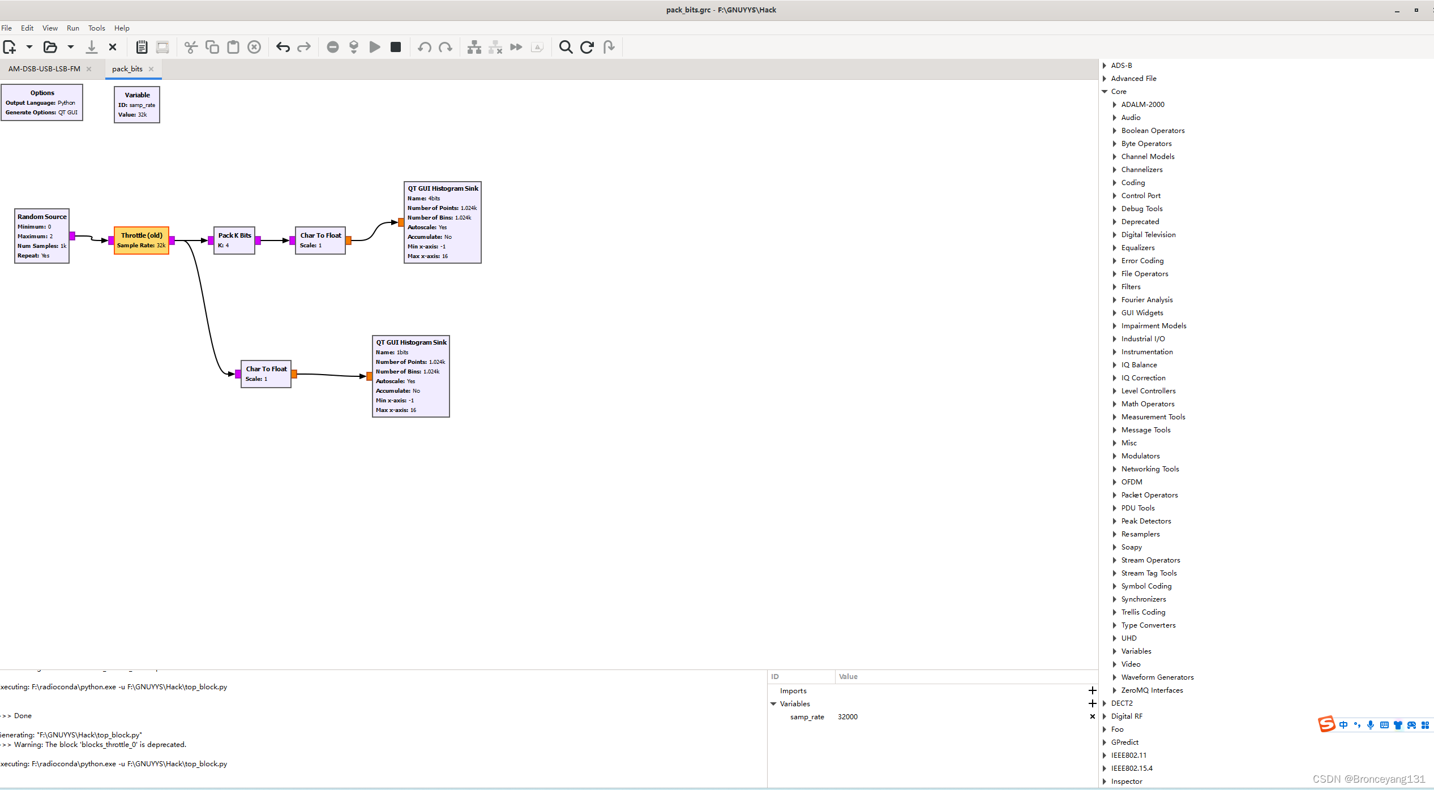Click the Find blocks magnifier icon

[x=566, y=47]
